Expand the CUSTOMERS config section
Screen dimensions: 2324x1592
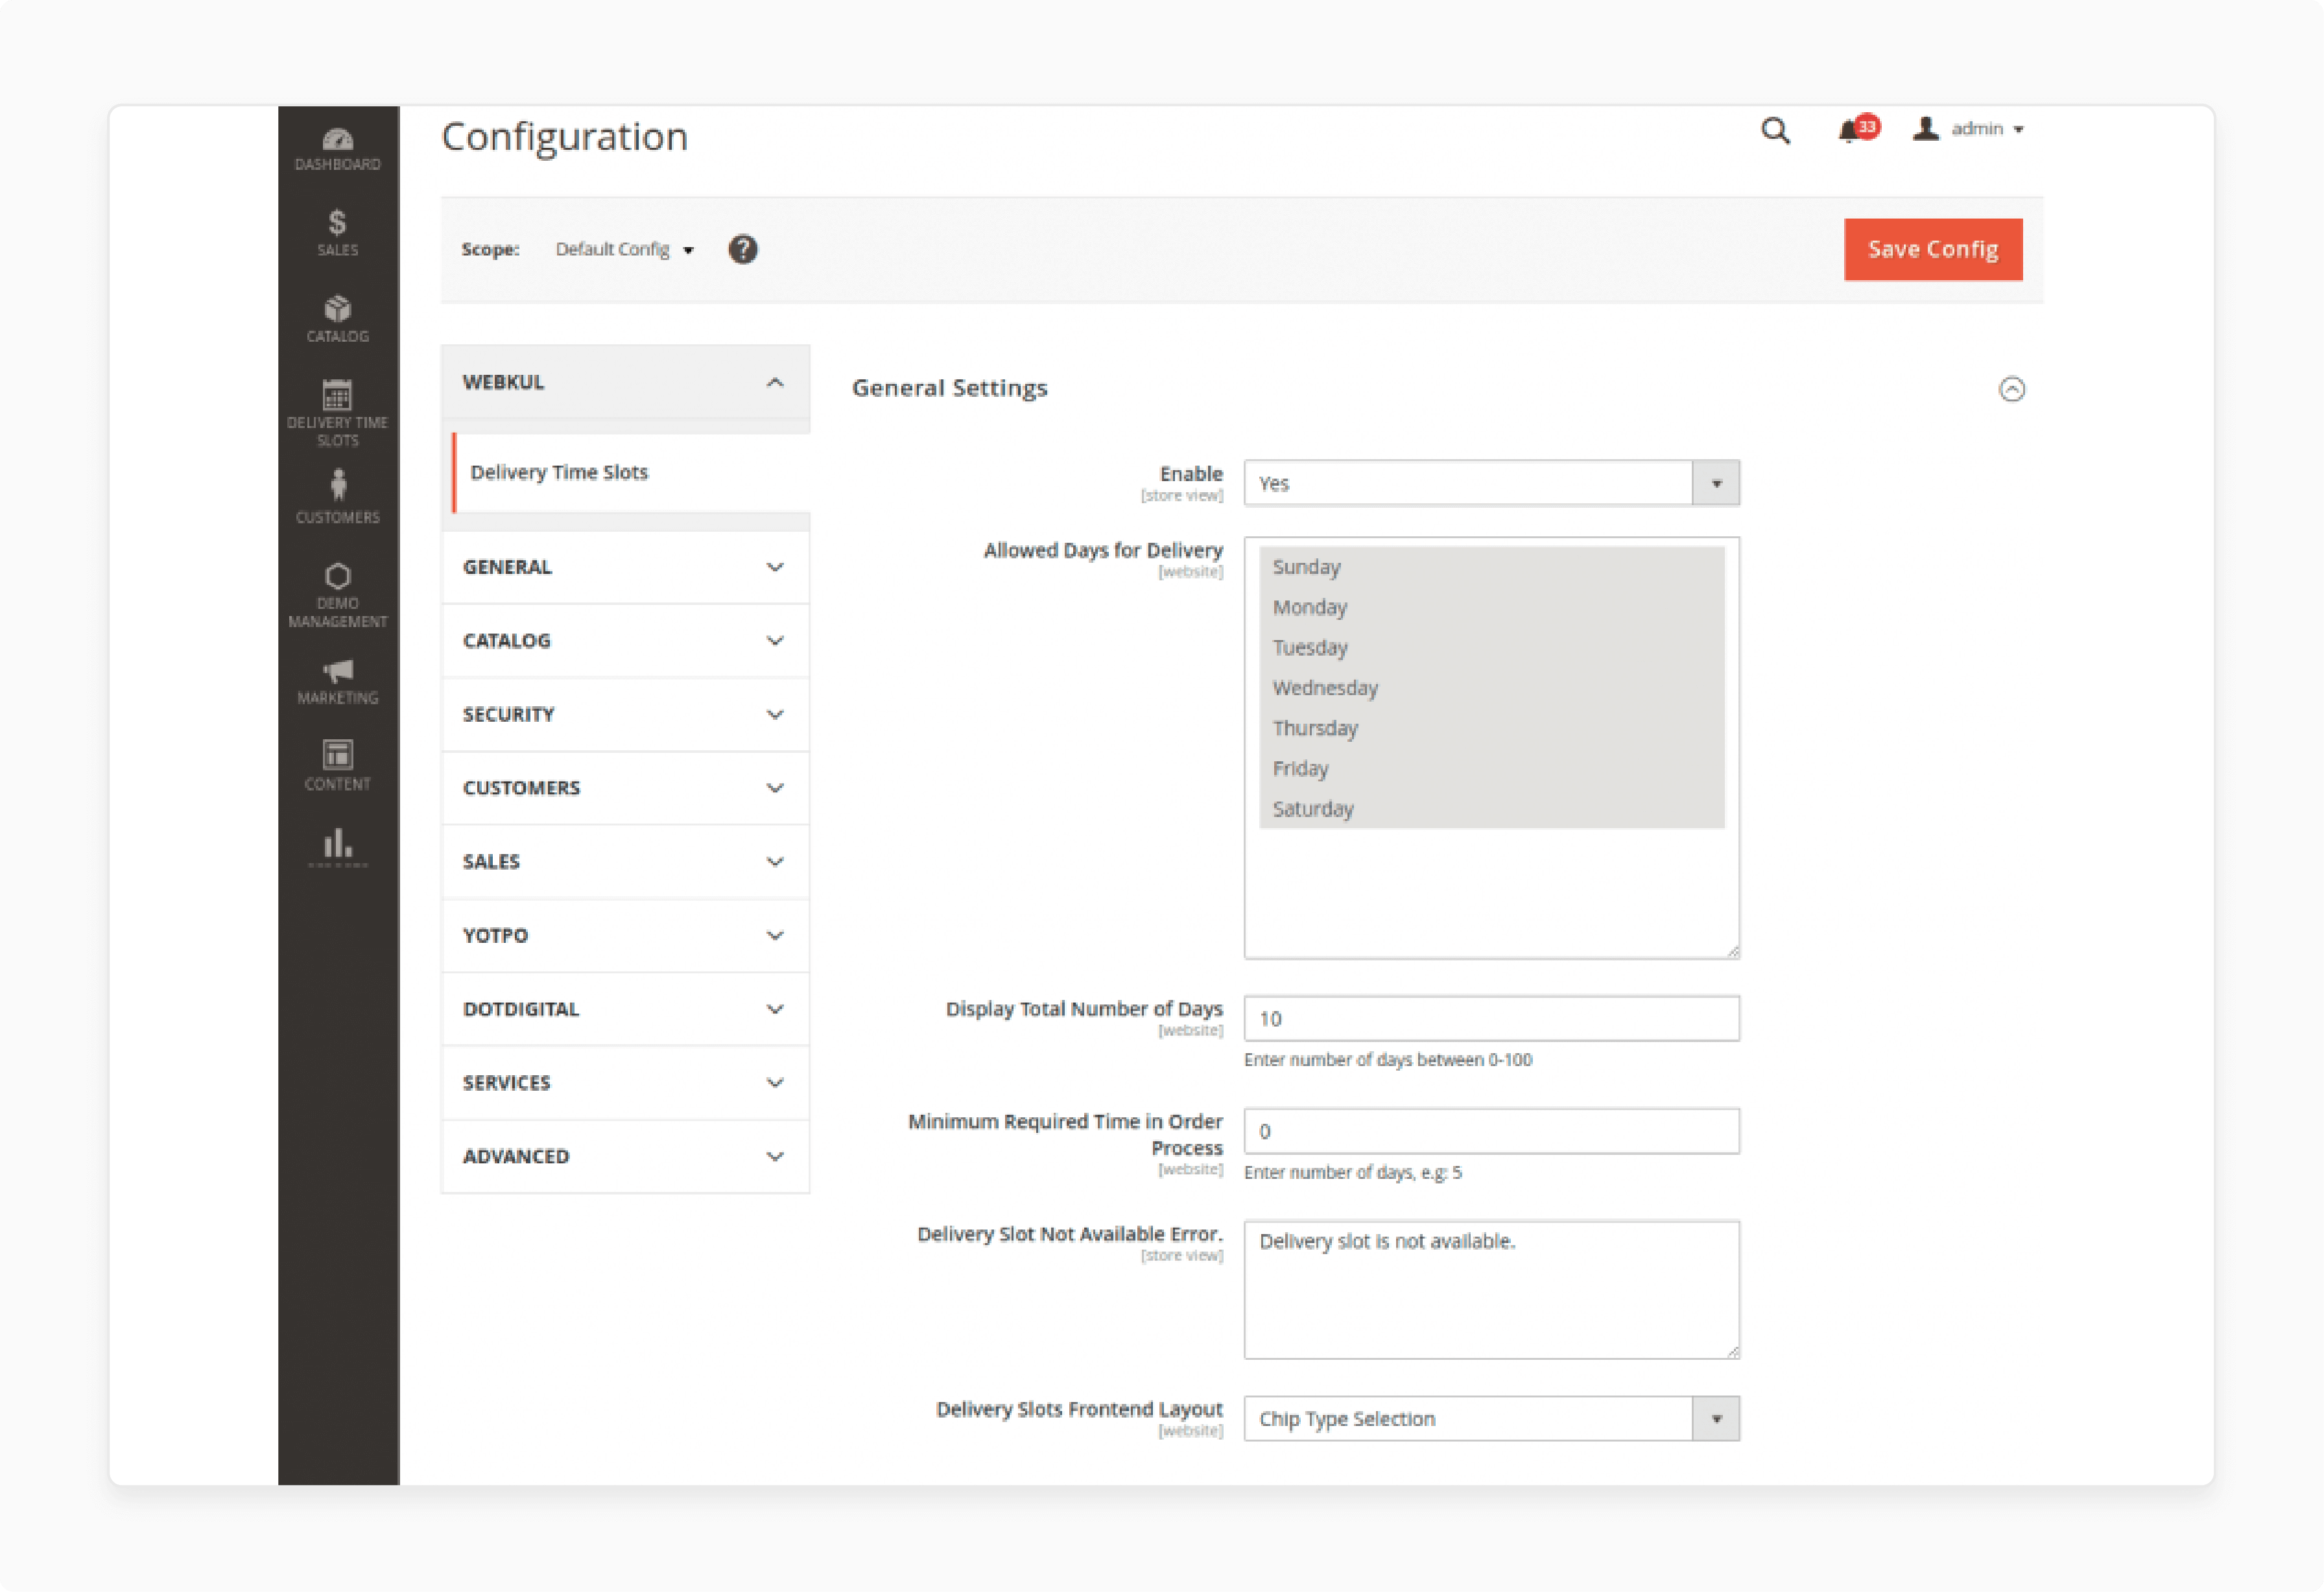coord(625,788)
